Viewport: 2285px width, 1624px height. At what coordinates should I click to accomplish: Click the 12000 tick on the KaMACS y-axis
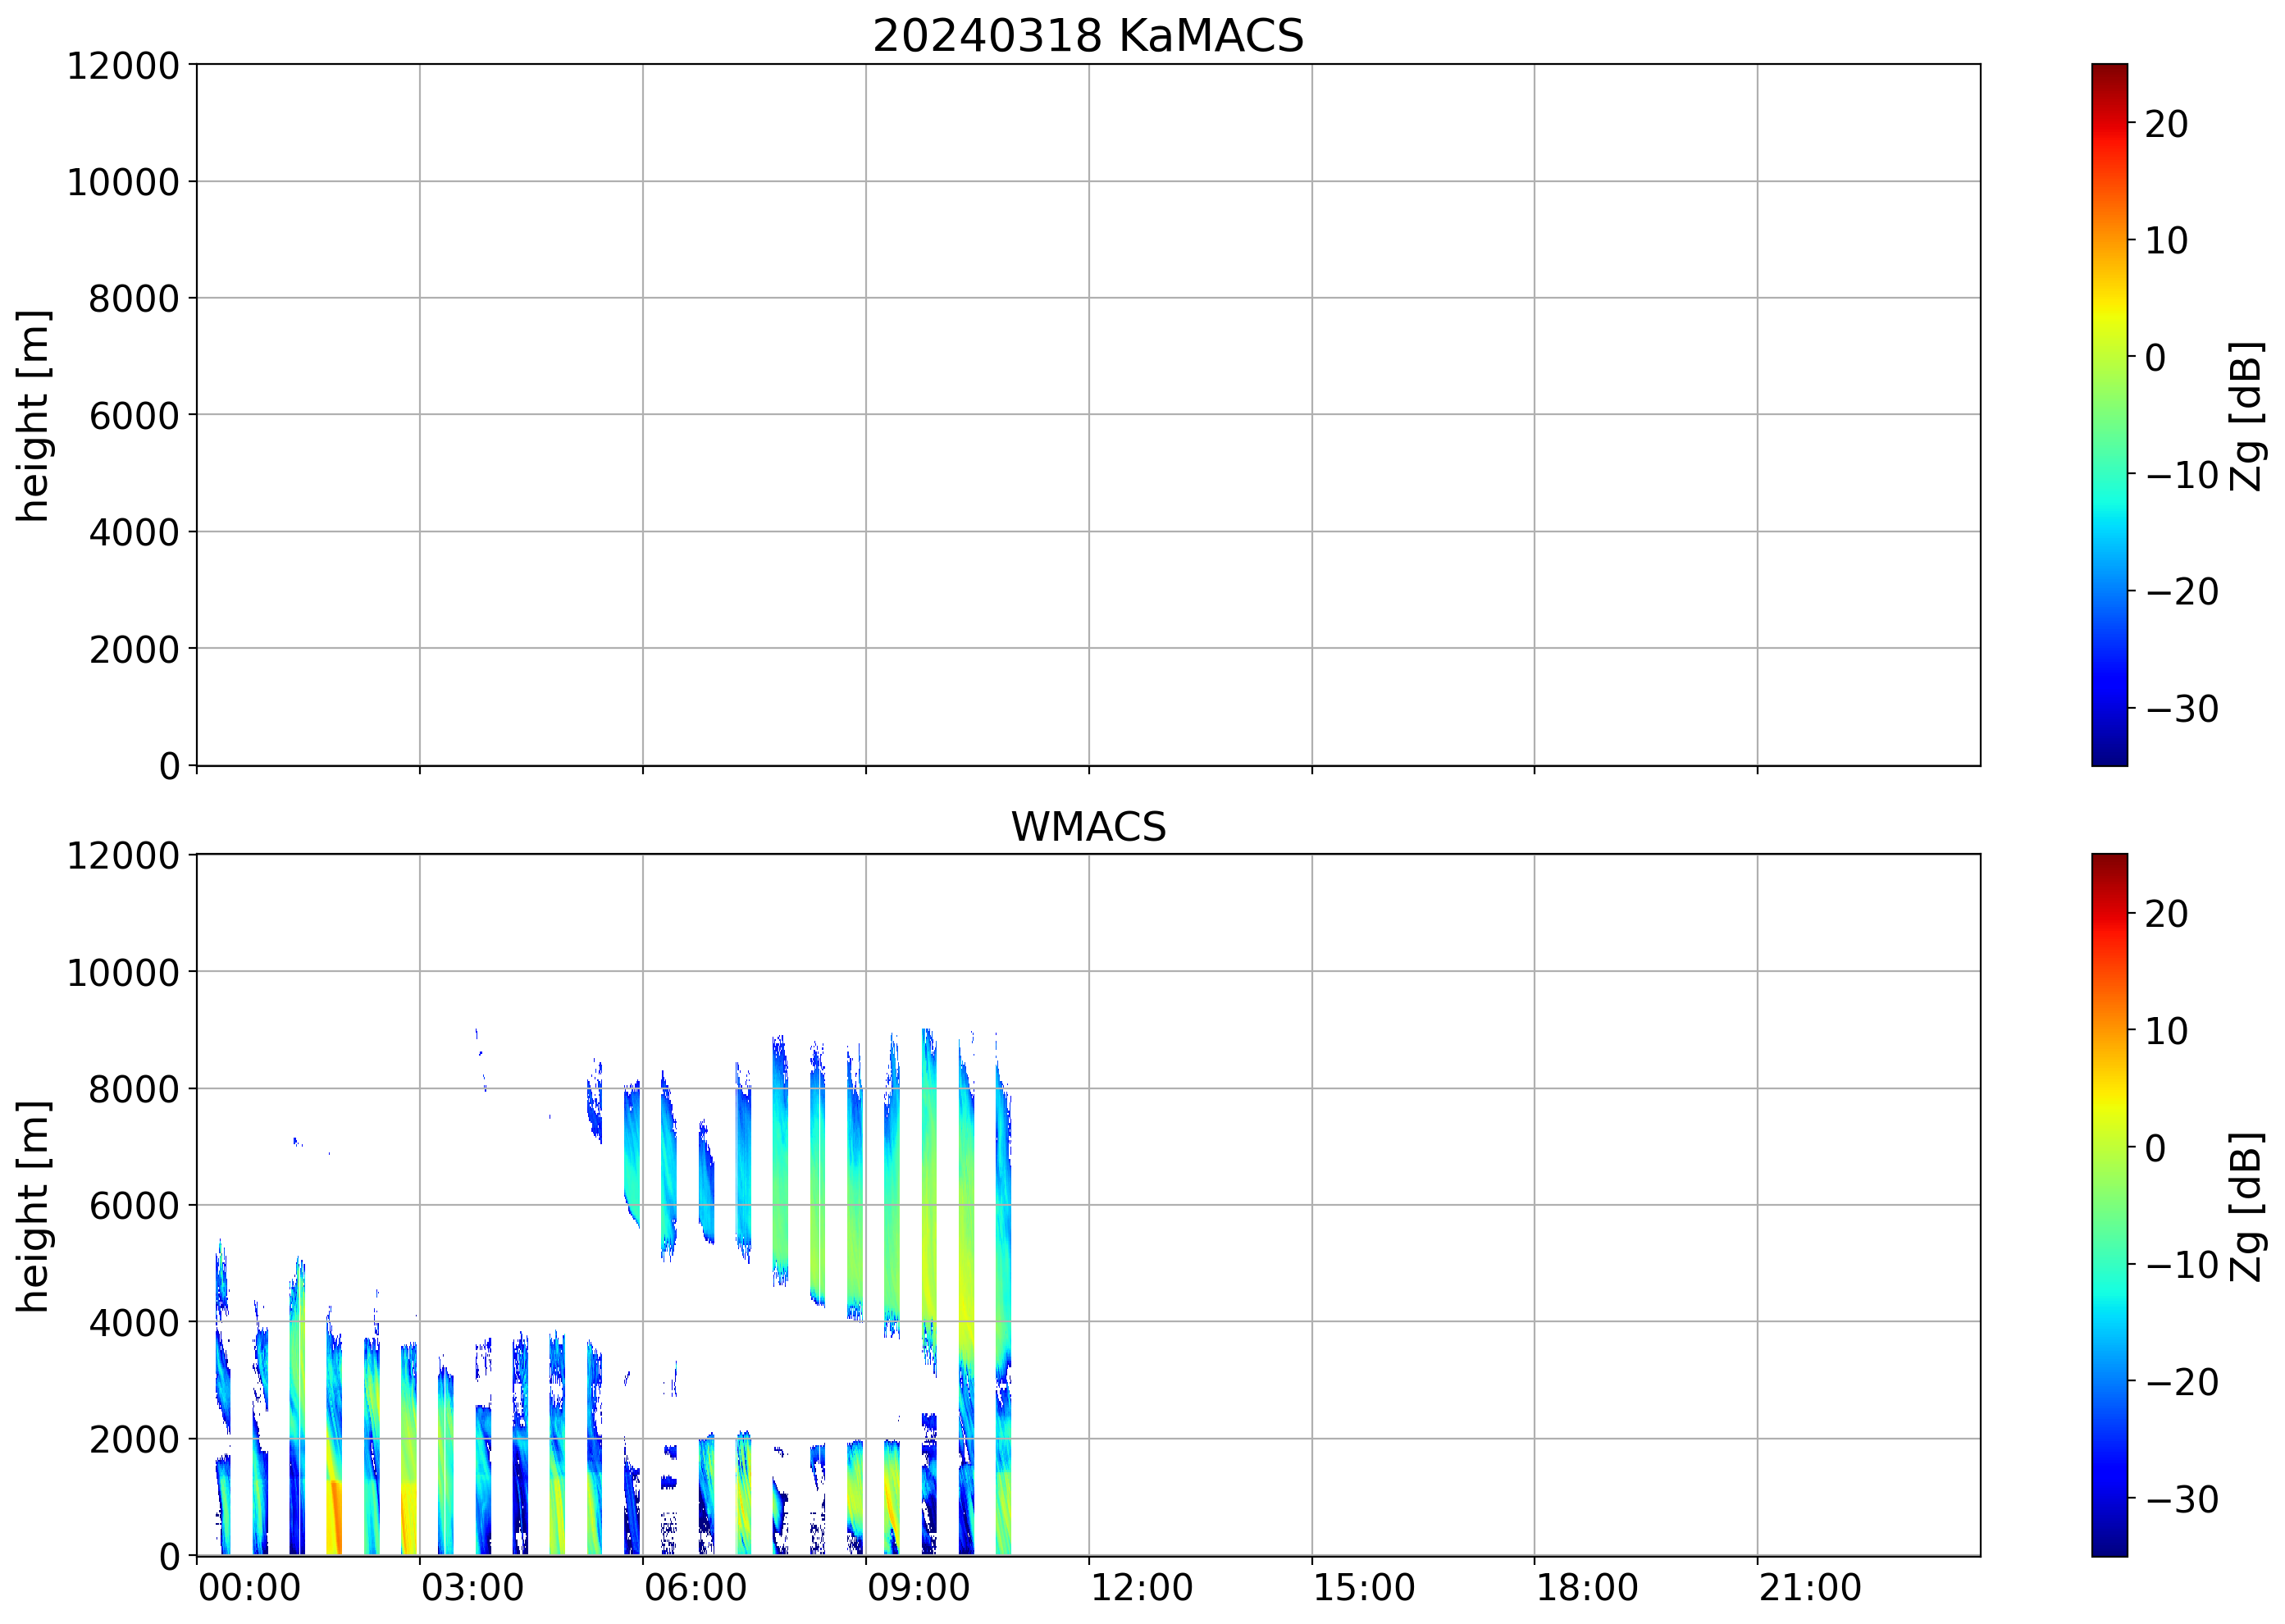[123, 66]
